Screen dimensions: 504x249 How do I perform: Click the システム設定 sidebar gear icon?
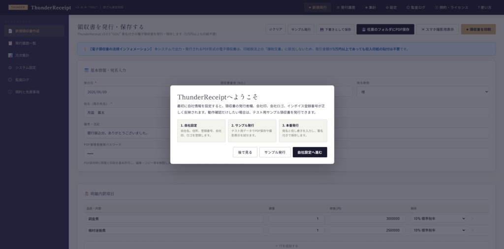click(x=10, y=68)
